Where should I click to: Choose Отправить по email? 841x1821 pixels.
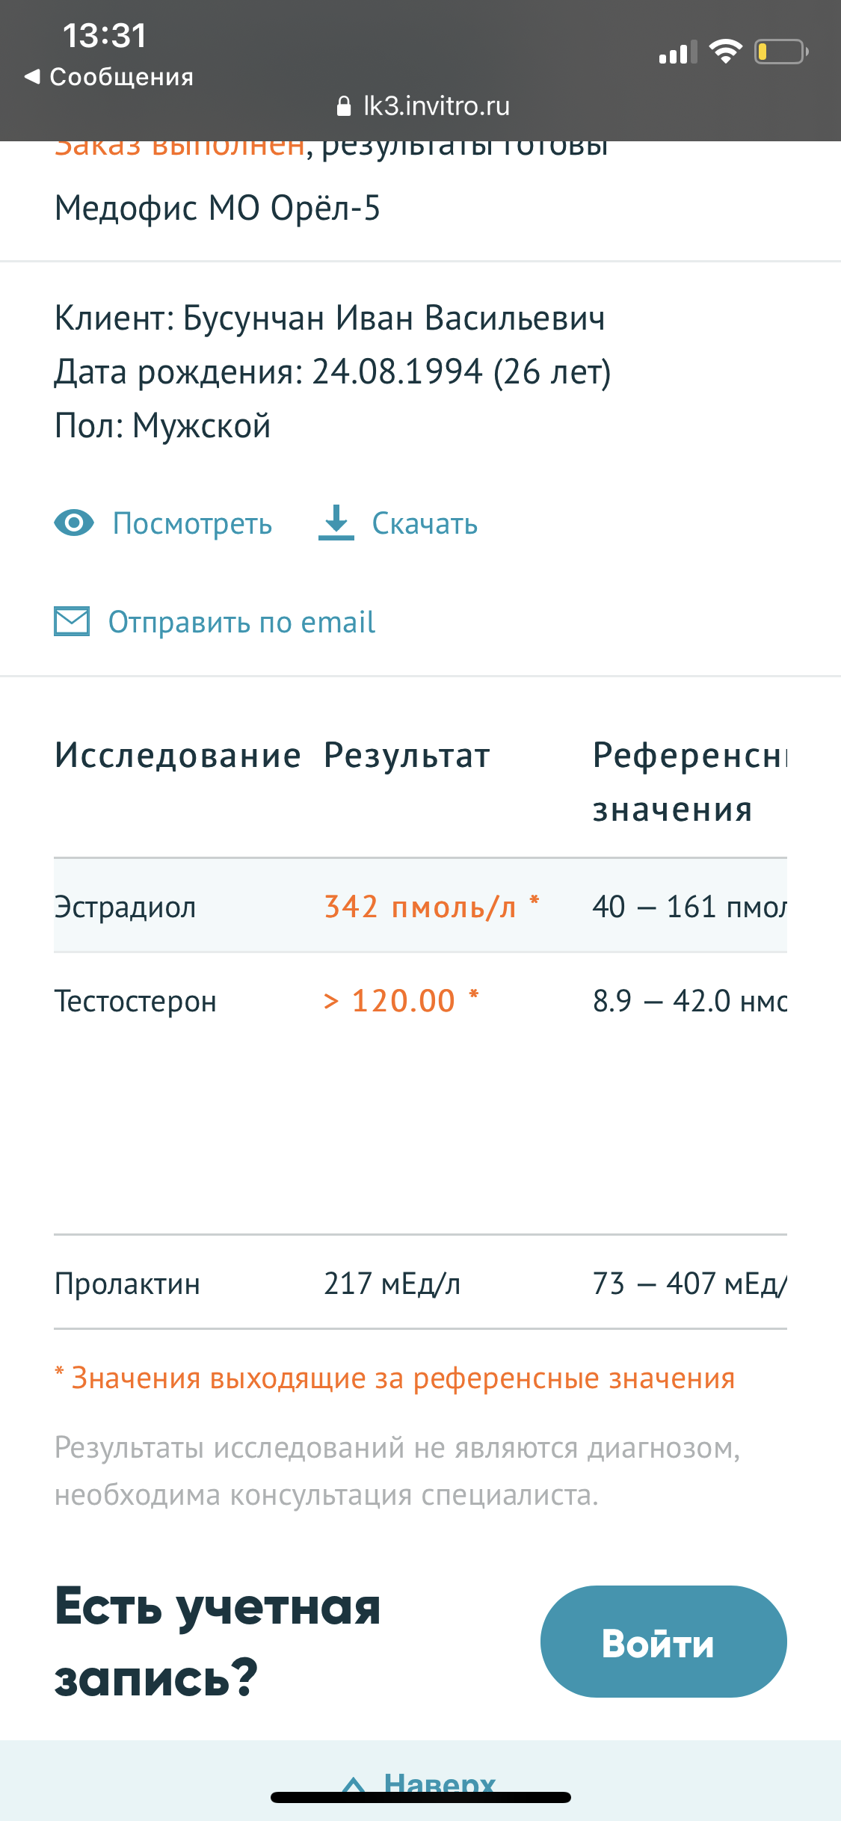click(x=241, y=622)
